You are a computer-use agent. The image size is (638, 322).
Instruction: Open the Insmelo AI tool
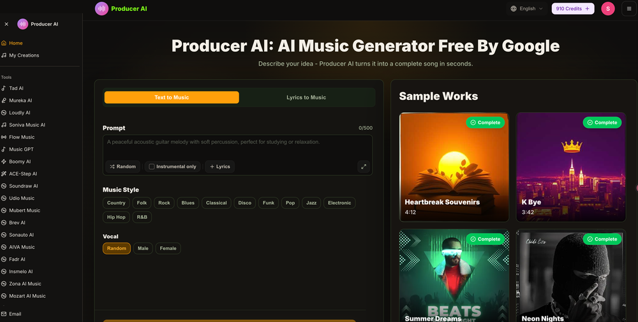[x=21, y=271]
